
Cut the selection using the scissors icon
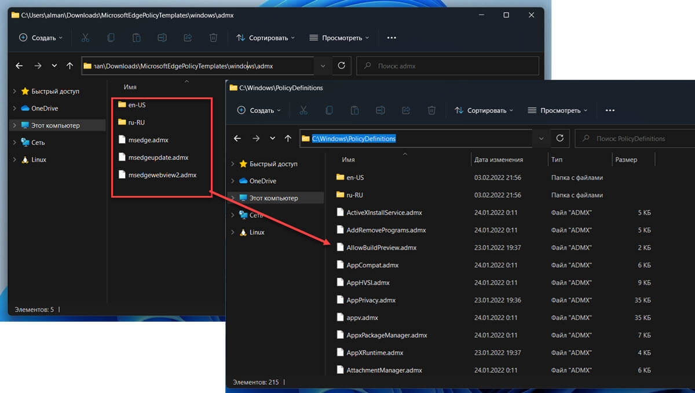[303, 110]
